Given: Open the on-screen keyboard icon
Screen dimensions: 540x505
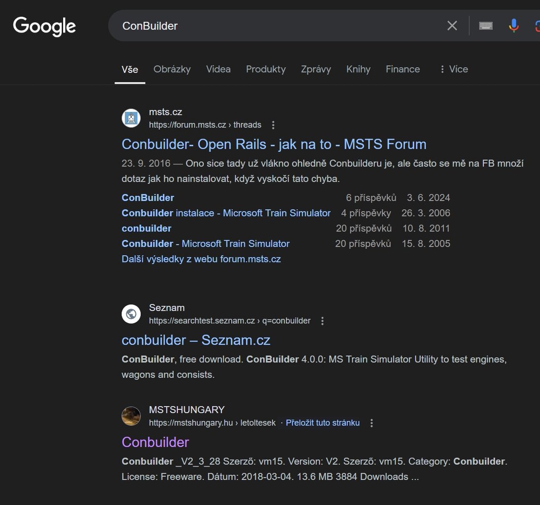Looking at the screenshot, I should pyautogui.click(x=486, y=26).
